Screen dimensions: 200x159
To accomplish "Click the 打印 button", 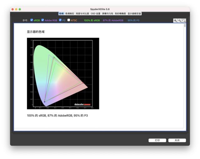I will click(x=157, y=140).
